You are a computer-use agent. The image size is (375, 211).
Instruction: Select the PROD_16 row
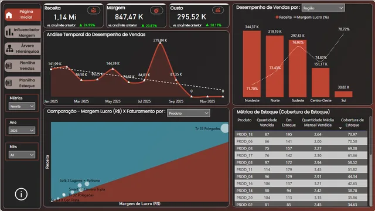[x=301, y=183]
